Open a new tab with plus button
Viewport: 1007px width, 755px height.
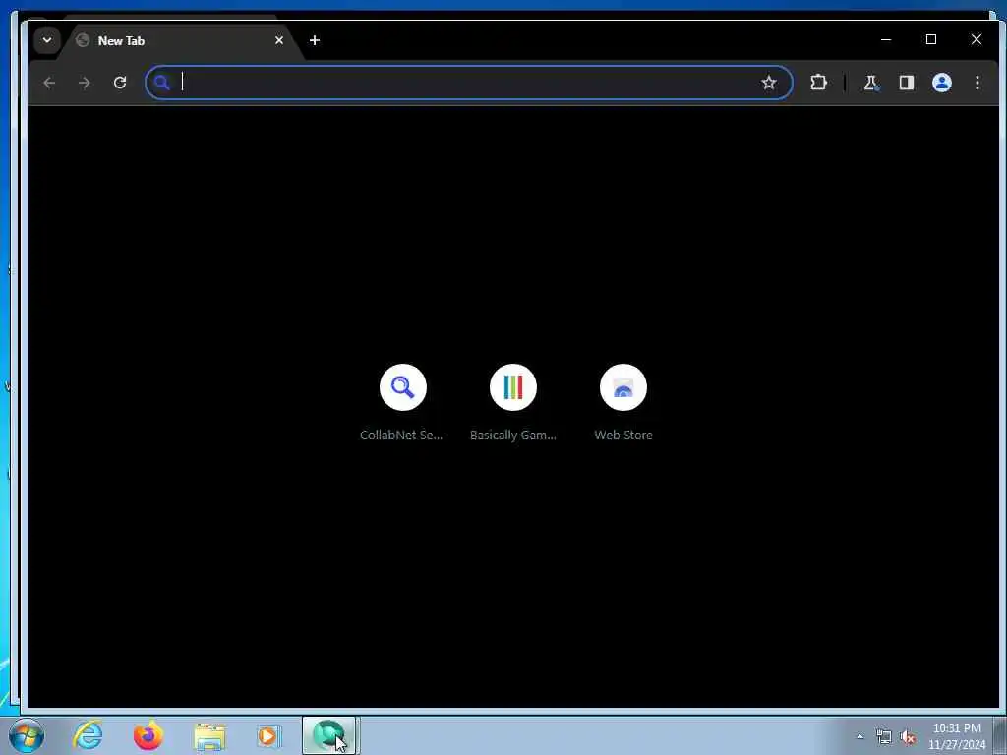[314, 40]
